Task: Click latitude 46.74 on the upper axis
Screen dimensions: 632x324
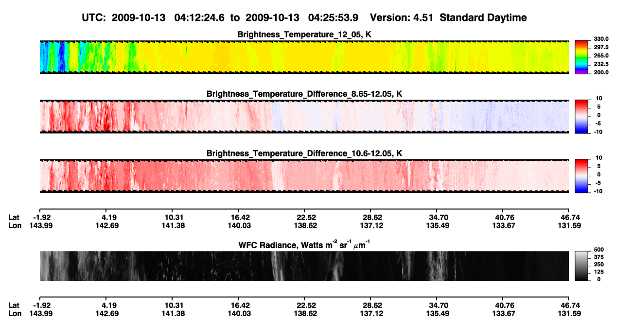Action: click(x=569, y=217)
